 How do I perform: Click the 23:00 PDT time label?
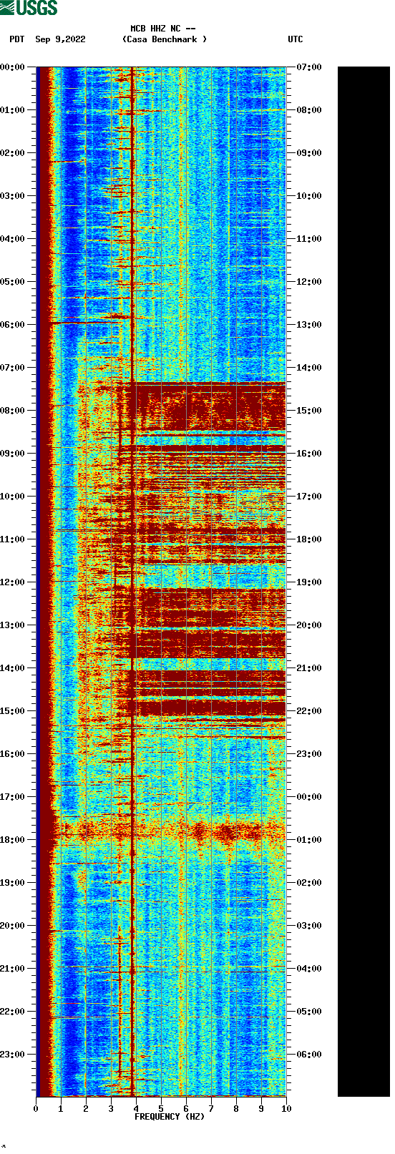point(12,1055)
